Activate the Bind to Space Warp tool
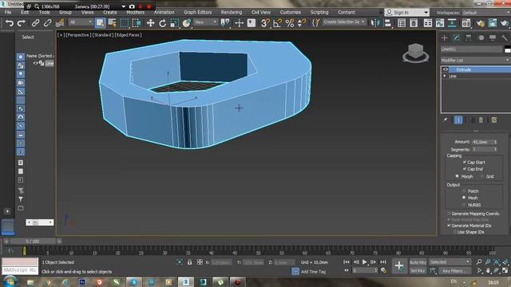511x287 pixels. tap(60, 23)
